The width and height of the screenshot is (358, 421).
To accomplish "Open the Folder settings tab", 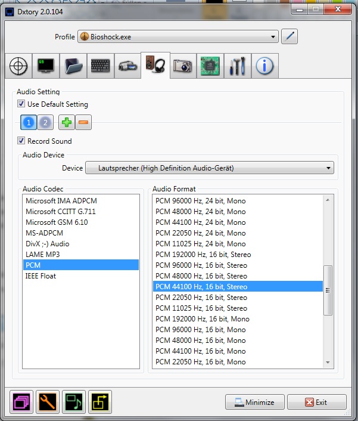I will (73, 66).
